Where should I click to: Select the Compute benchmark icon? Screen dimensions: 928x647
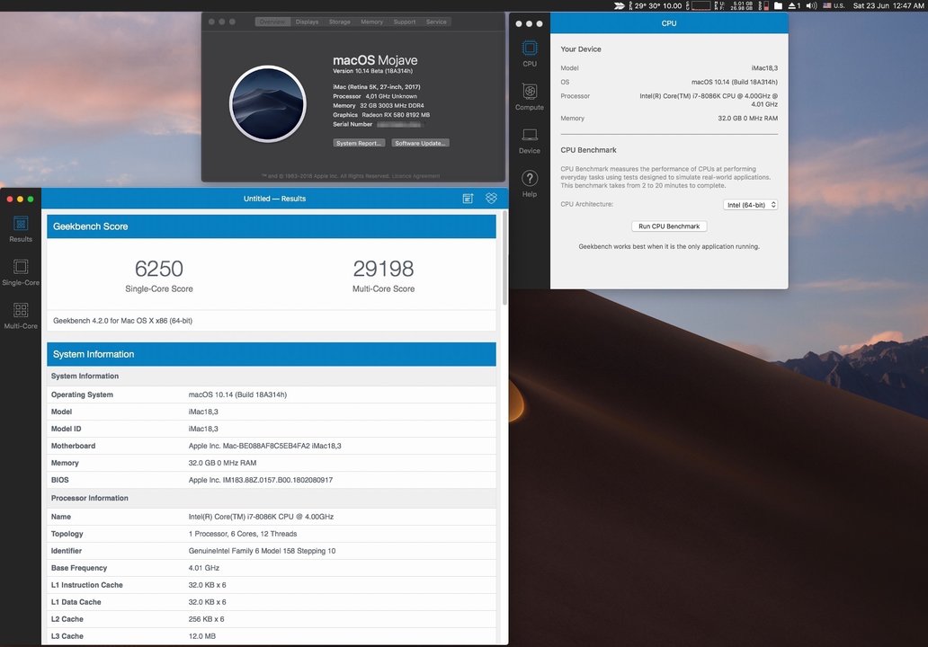pos(530,96)
